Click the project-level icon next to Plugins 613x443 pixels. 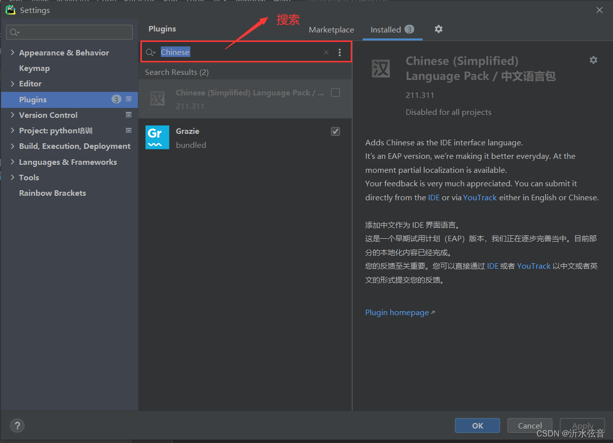pyautogui.click(x=128, y=99)
